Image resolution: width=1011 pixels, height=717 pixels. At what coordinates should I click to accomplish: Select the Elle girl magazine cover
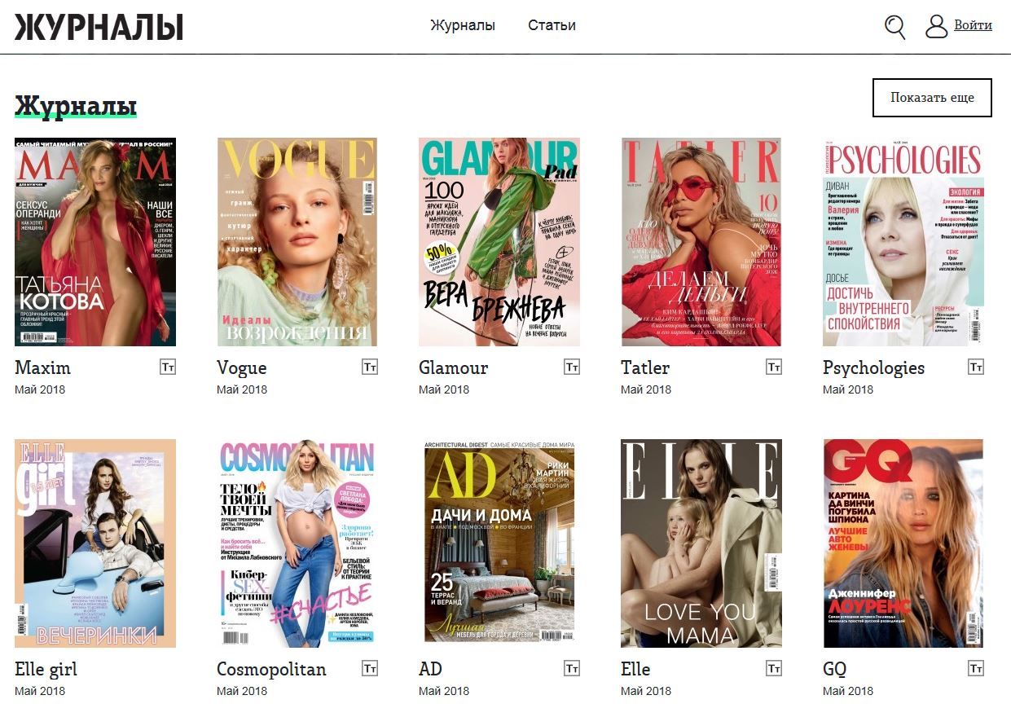[x=95, y=543]
